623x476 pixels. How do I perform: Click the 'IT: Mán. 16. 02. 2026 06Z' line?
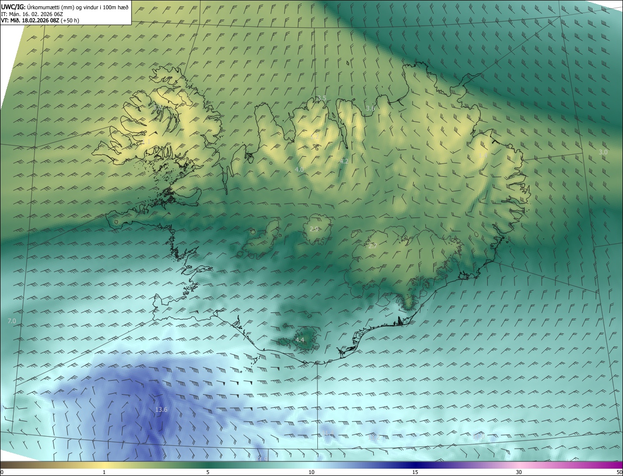[32, 14]
